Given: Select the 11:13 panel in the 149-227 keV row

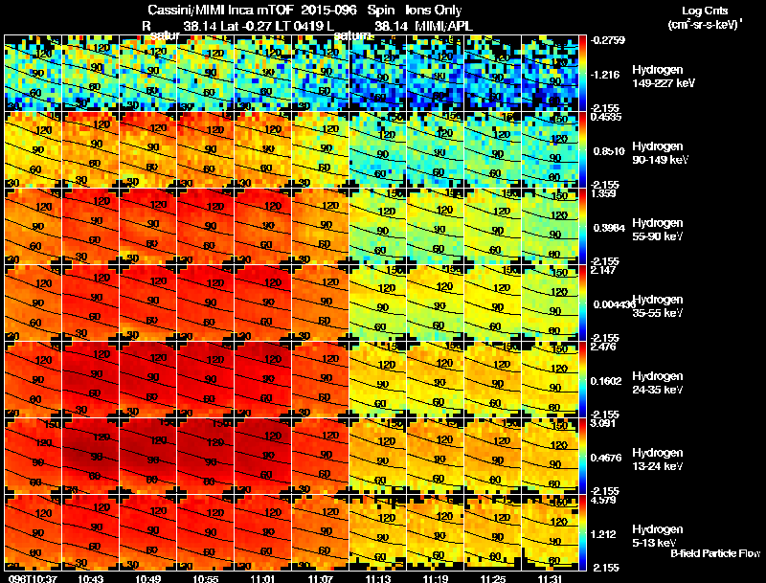Looking at the screenshot, I should [378, 74].
